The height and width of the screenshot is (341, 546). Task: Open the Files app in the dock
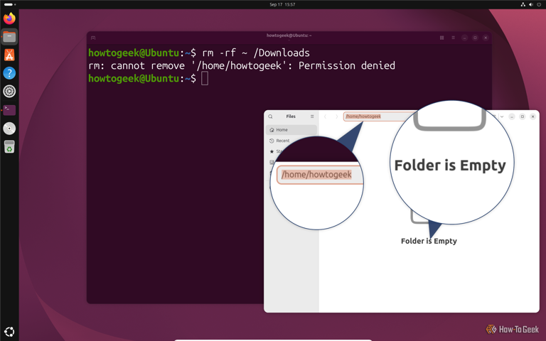pyautogui.click(x=9, y=36)
